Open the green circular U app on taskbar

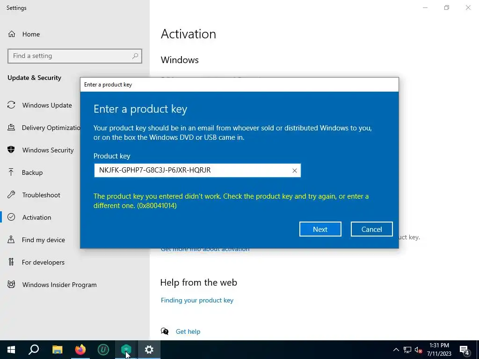click(x=103, y=350)
